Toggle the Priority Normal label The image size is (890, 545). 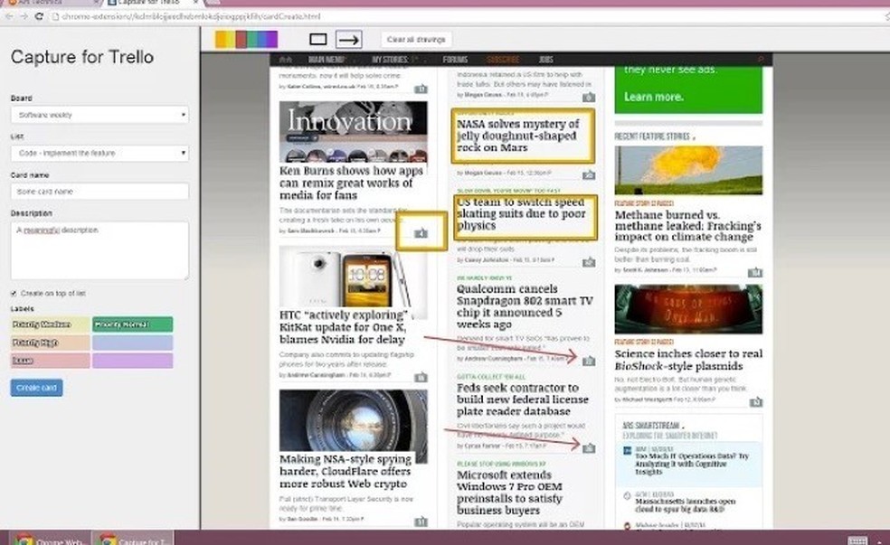click(132, 323)
